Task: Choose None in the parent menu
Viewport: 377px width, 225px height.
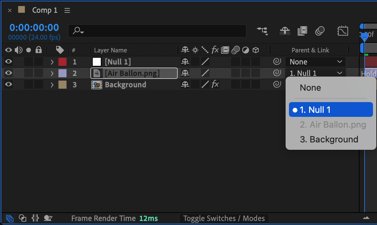Action: [x=310, y=88]
